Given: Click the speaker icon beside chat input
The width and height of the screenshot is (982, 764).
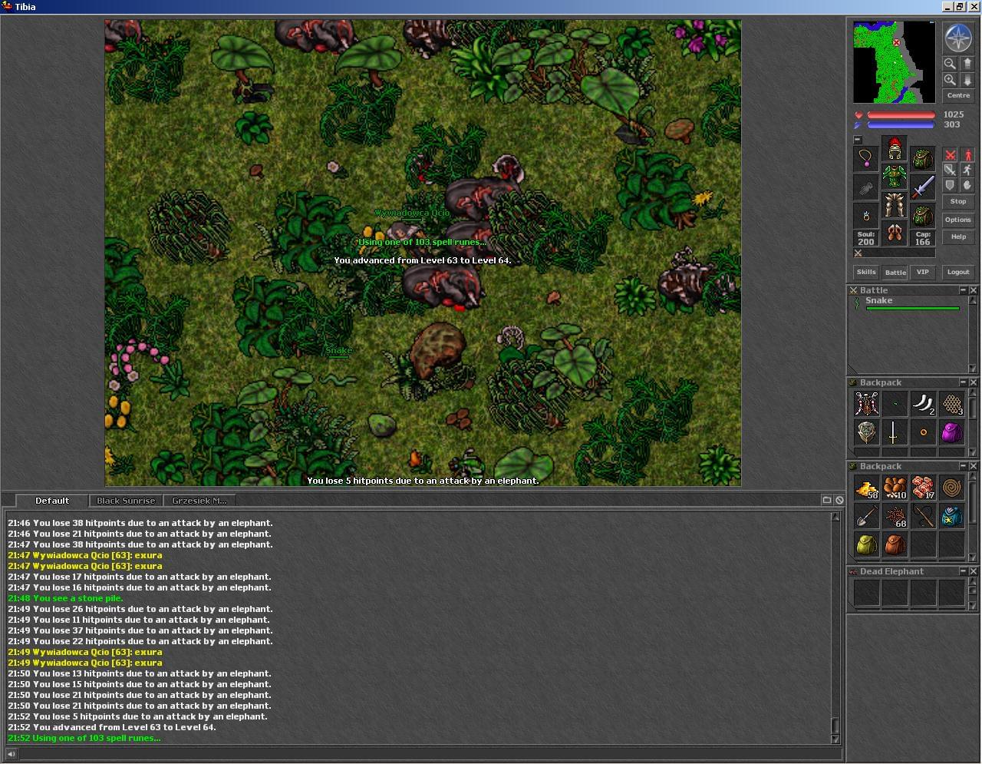Looking at the screenshot, I should (x=11, y=754).
